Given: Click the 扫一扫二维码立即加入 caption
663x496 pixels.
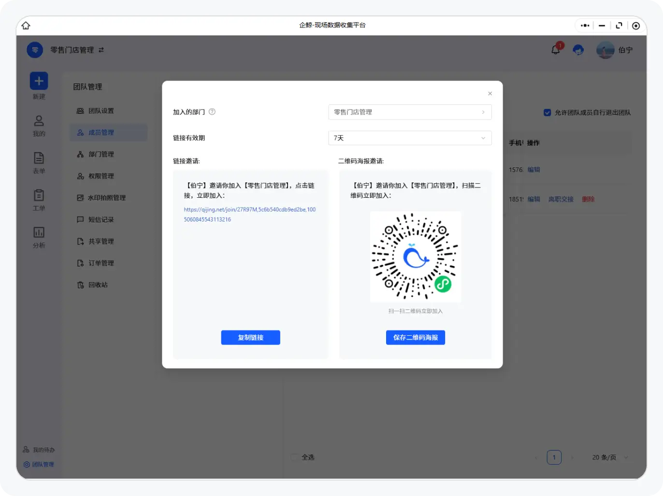Looking at the screenshot, I should point(416,311).
